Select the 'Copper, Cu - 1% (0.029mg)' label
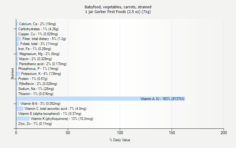Screen dimensions: 236x148 coord(38,34)
